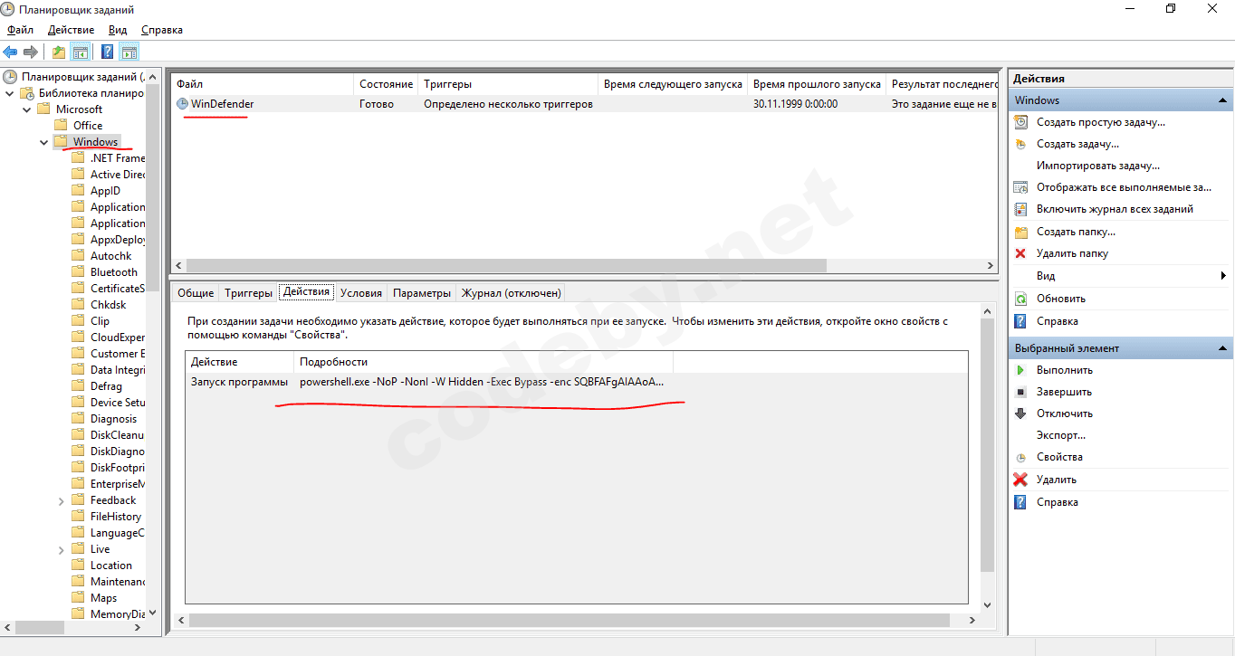Switch to the Журнал (отключен) tab
Image resolution: width=1235 pixels, height=656 pixels.
[512, 293]
